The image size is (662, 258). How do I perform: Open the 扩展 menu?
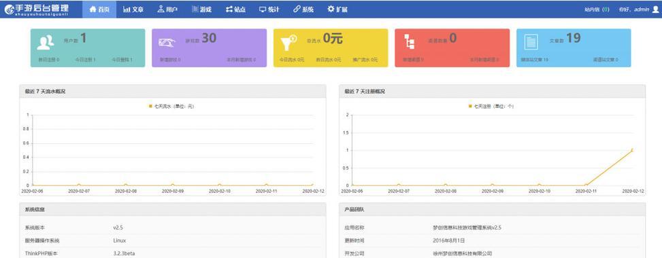pos(337,10)
